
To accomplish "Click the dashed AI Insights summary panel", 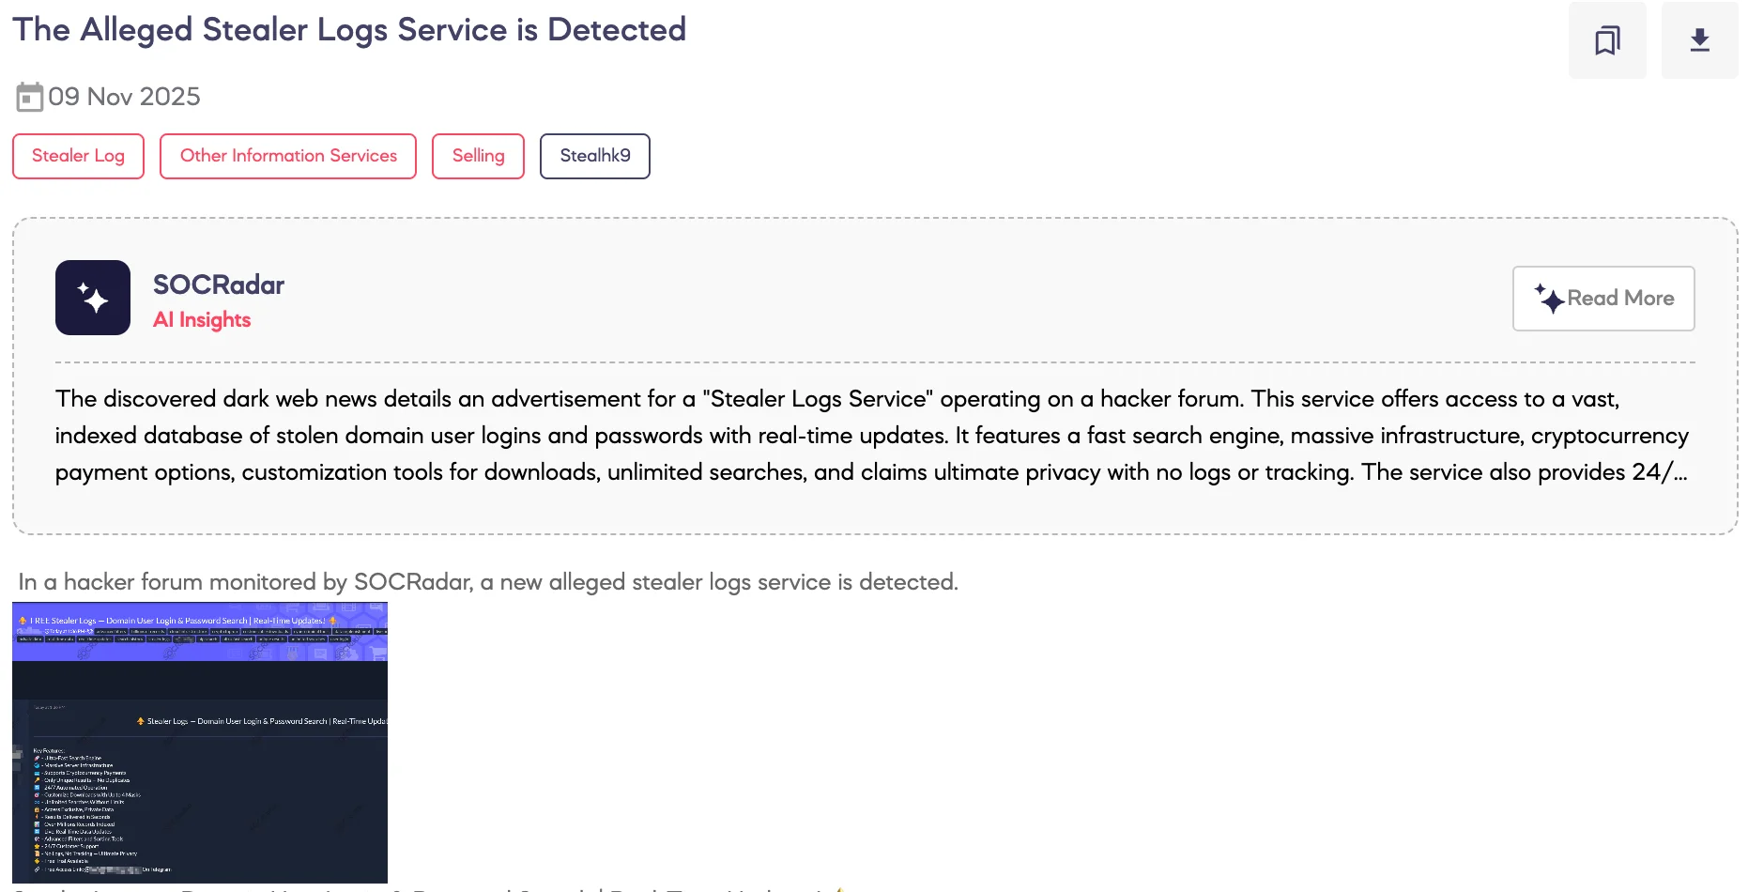I will [x=873, y=376].
